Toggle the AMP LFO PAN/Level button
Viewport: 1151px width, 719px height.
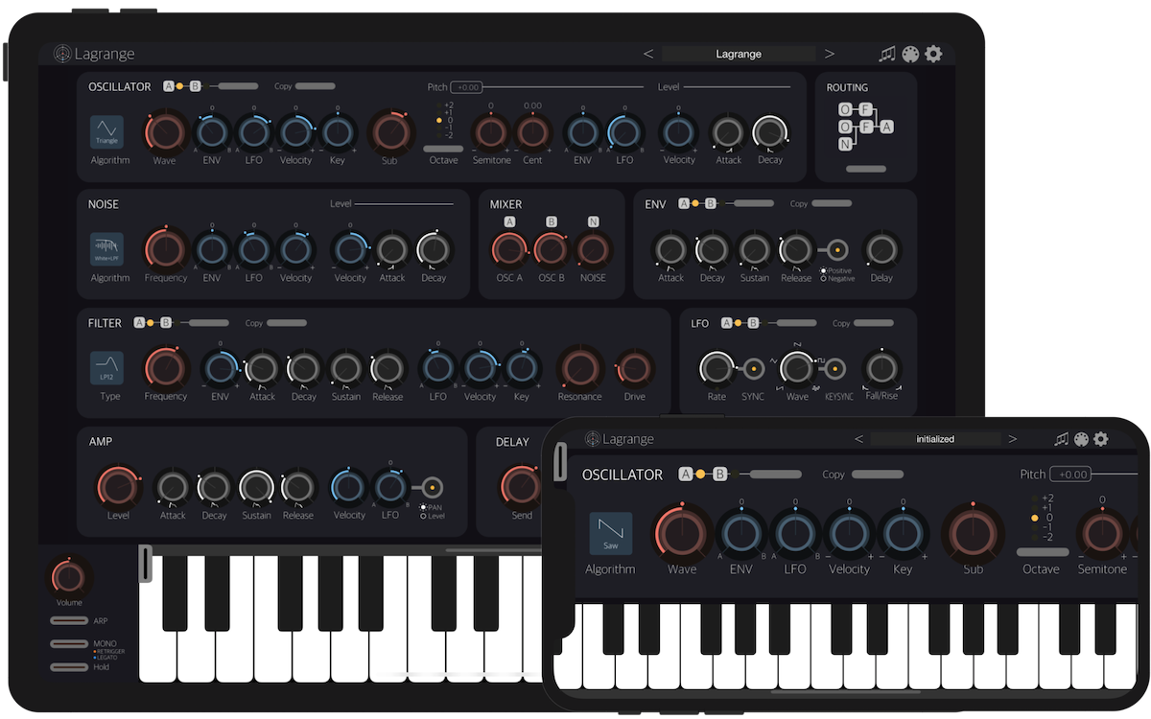(433, 488)
